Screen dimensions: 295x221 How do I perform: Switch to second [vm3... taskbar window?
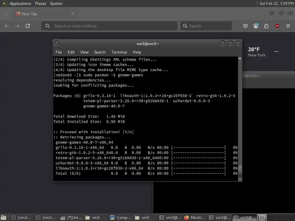click(46, 218)
